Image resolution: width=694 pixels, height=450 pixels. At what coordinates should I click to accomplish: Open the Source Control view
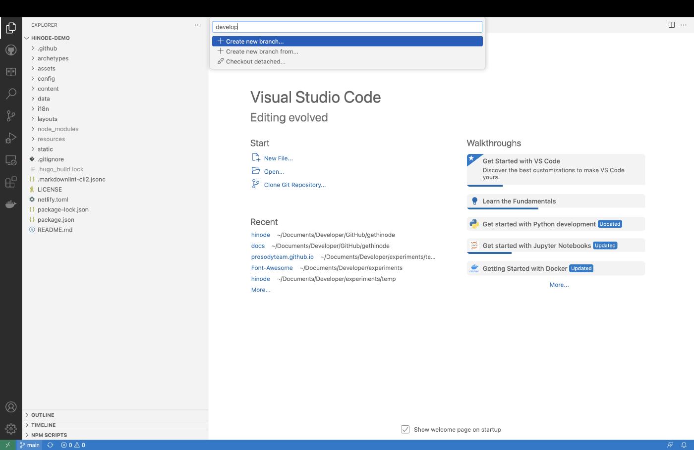pyautogui.click(x=11, y=116)
